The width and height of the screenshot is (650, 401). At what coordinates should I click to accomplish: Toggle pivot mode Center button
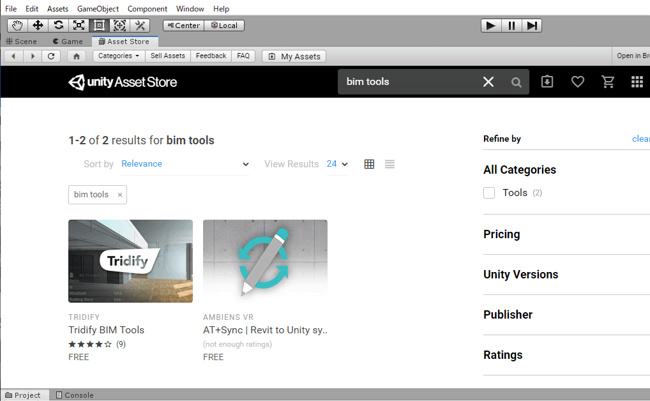point(184,26)
